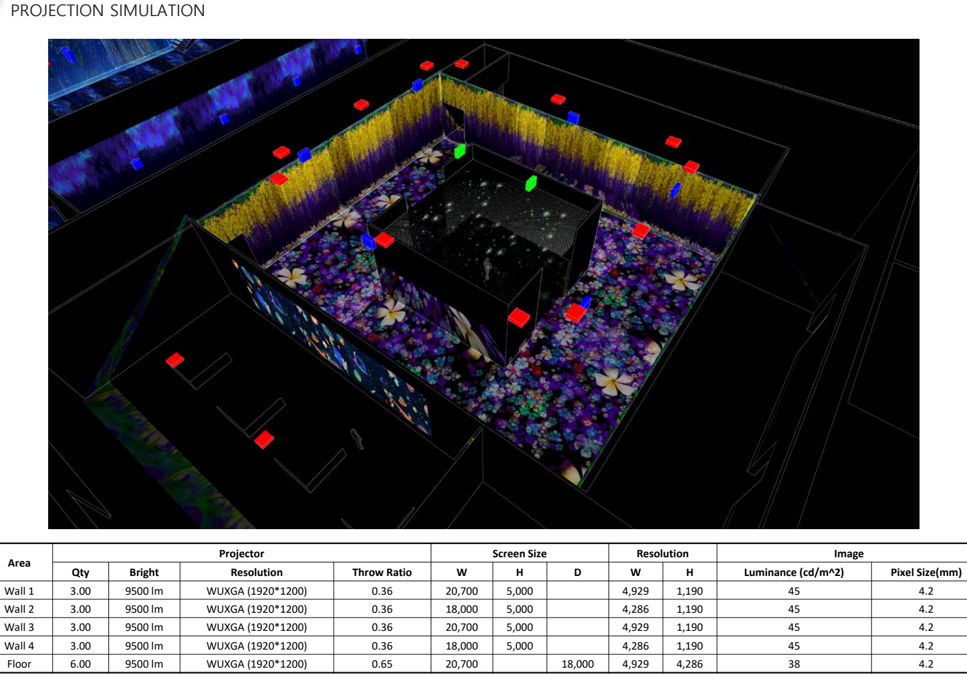Click the Floor luminance value 38
This screenshot has width=967, height=677.
(794, 664)
